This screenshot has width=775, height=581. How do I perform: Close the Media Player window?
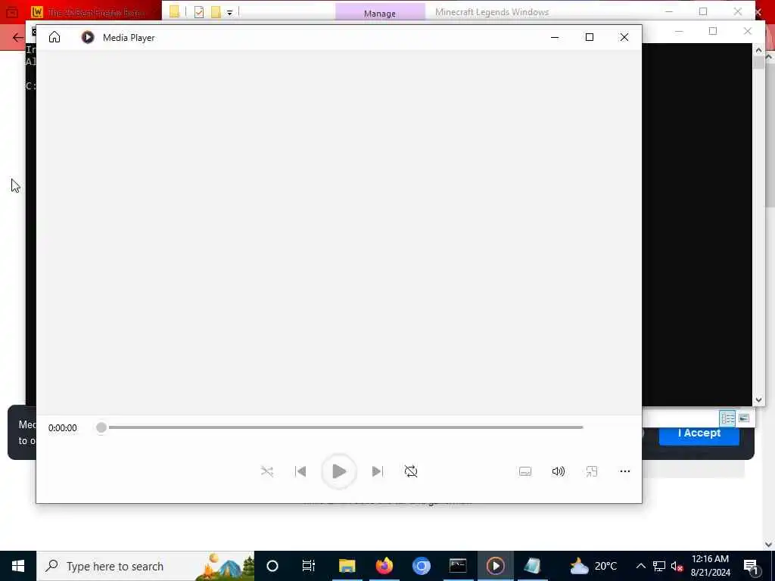point(624,37)
